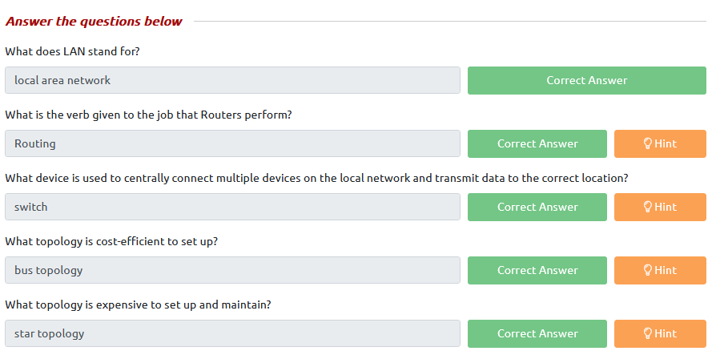Focus the 'switch' answer field
Image resolution: width=716 pixels, height=363 pixels.
pyautogui.click(x=232, y=207)
